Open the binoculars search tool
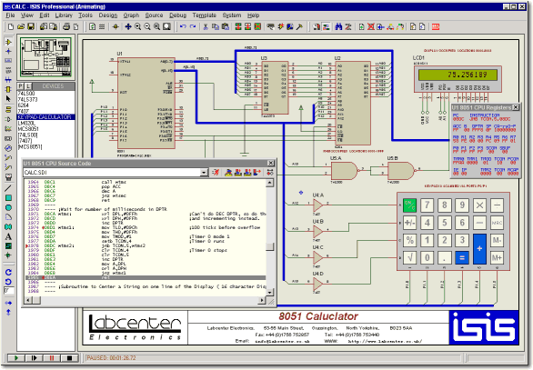The image size is (533, 370). (x=338, y=27)
